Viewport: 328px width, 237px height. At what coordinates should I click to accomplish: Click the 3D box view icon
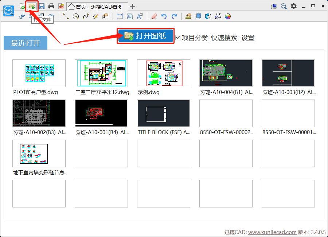tap(198, 16)
